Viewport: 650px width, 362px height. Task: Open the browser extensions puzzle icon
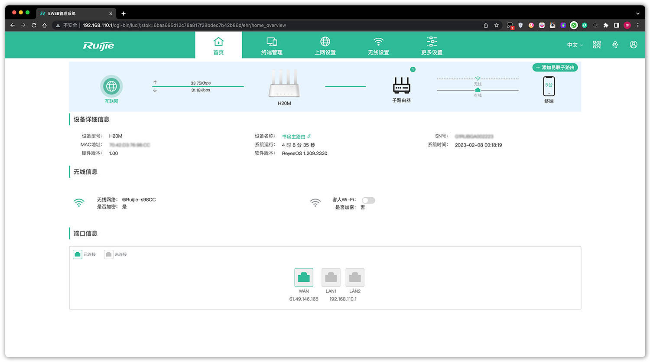pos(606,25)
